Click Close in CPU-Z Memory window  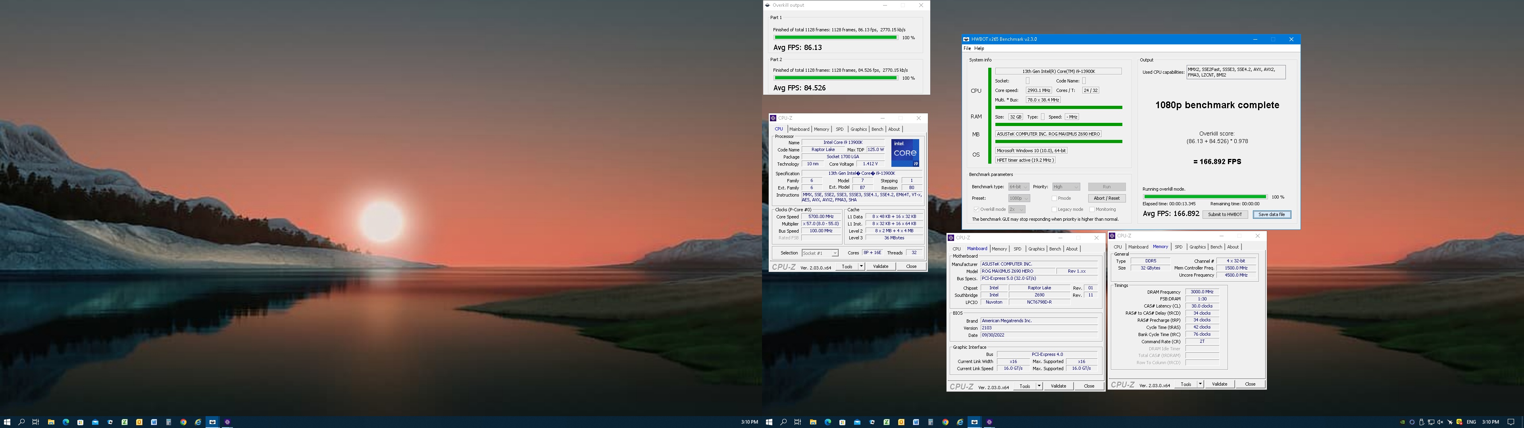click(1250, 384)
